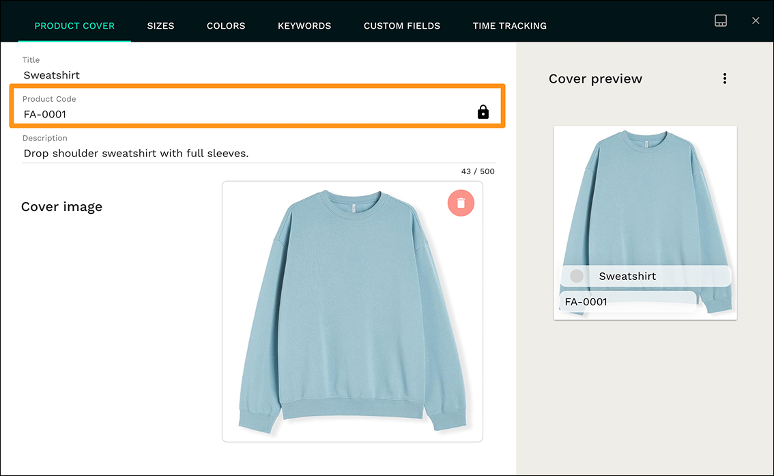Image resolution: width=774 pixels, height=476 pixels.
Task: Switch to the COLORS tab
Action: (x=225, y=25)
